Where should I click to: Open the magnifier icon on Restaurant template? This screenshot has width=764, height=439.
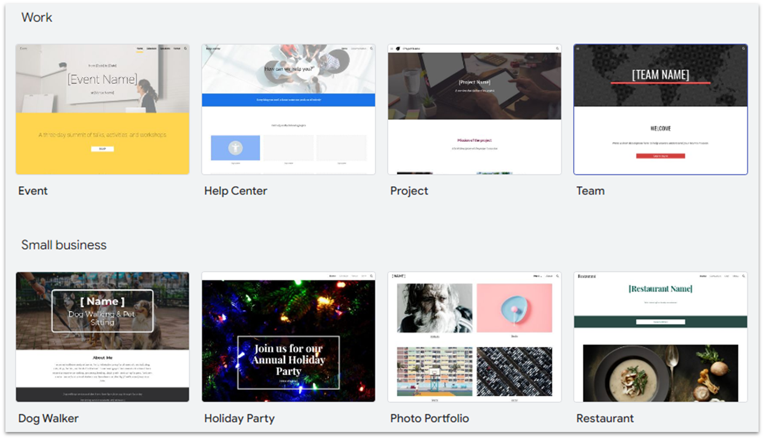tap(742, 276)
